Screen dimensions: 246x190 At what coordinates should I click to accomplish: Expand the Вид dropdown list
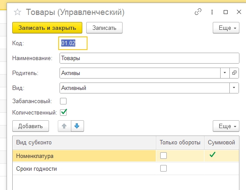tap(234, 88)
